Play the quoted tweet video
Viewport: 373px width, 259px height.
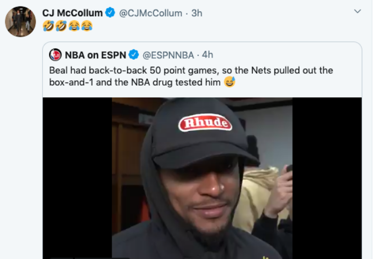click(x=202, y=178)
